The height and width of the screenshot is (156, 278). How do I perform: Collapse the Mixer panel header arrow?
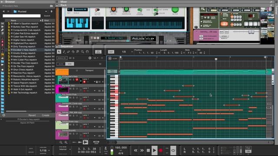coord(57,2)
